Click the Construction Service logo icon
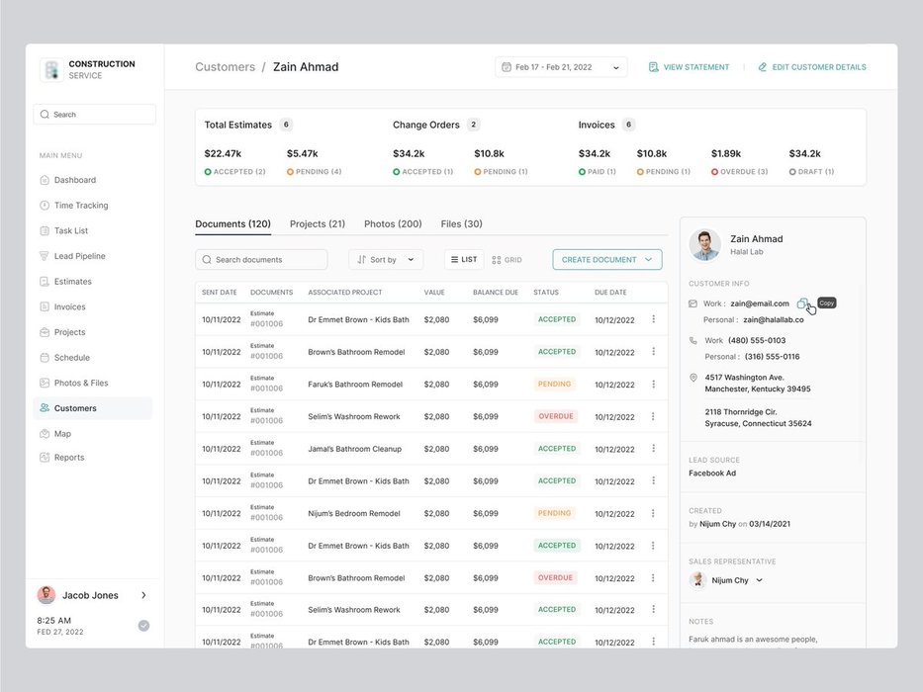The height and width of the screenshot is (692, 923). click(51, 69)
